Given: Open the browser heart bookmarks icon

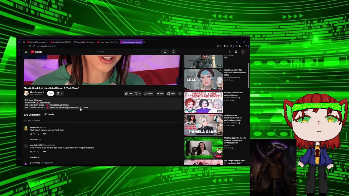Looking at the screenshot, I should (231, 46).
